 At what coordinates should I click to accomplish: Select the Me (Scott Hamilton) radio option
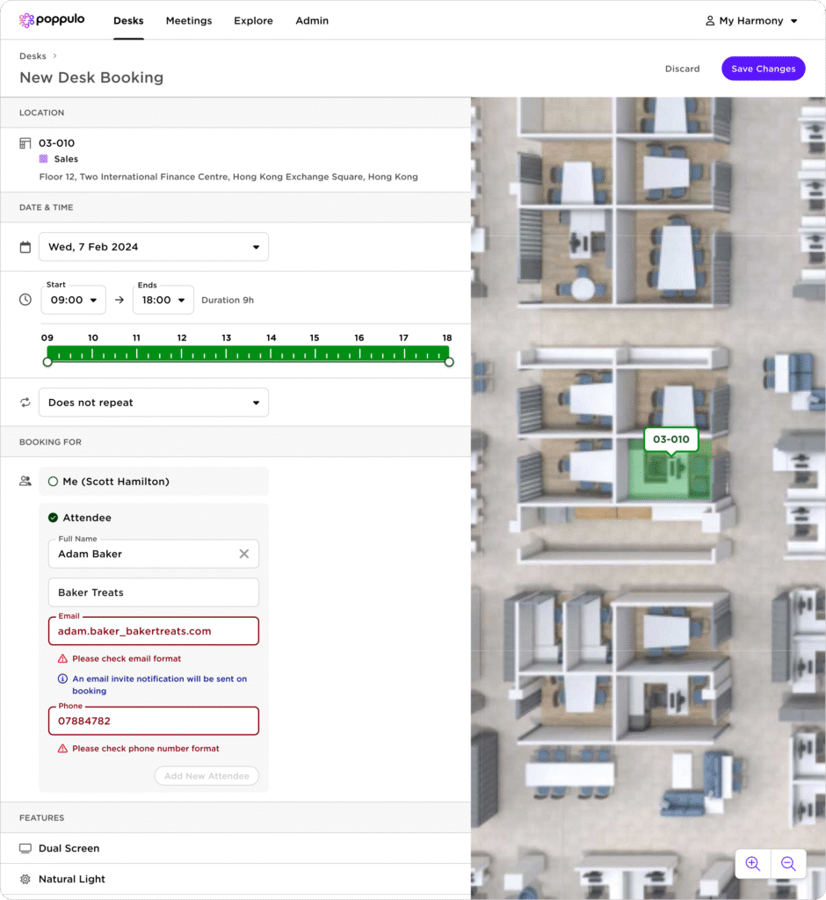[x=53, y=482]
